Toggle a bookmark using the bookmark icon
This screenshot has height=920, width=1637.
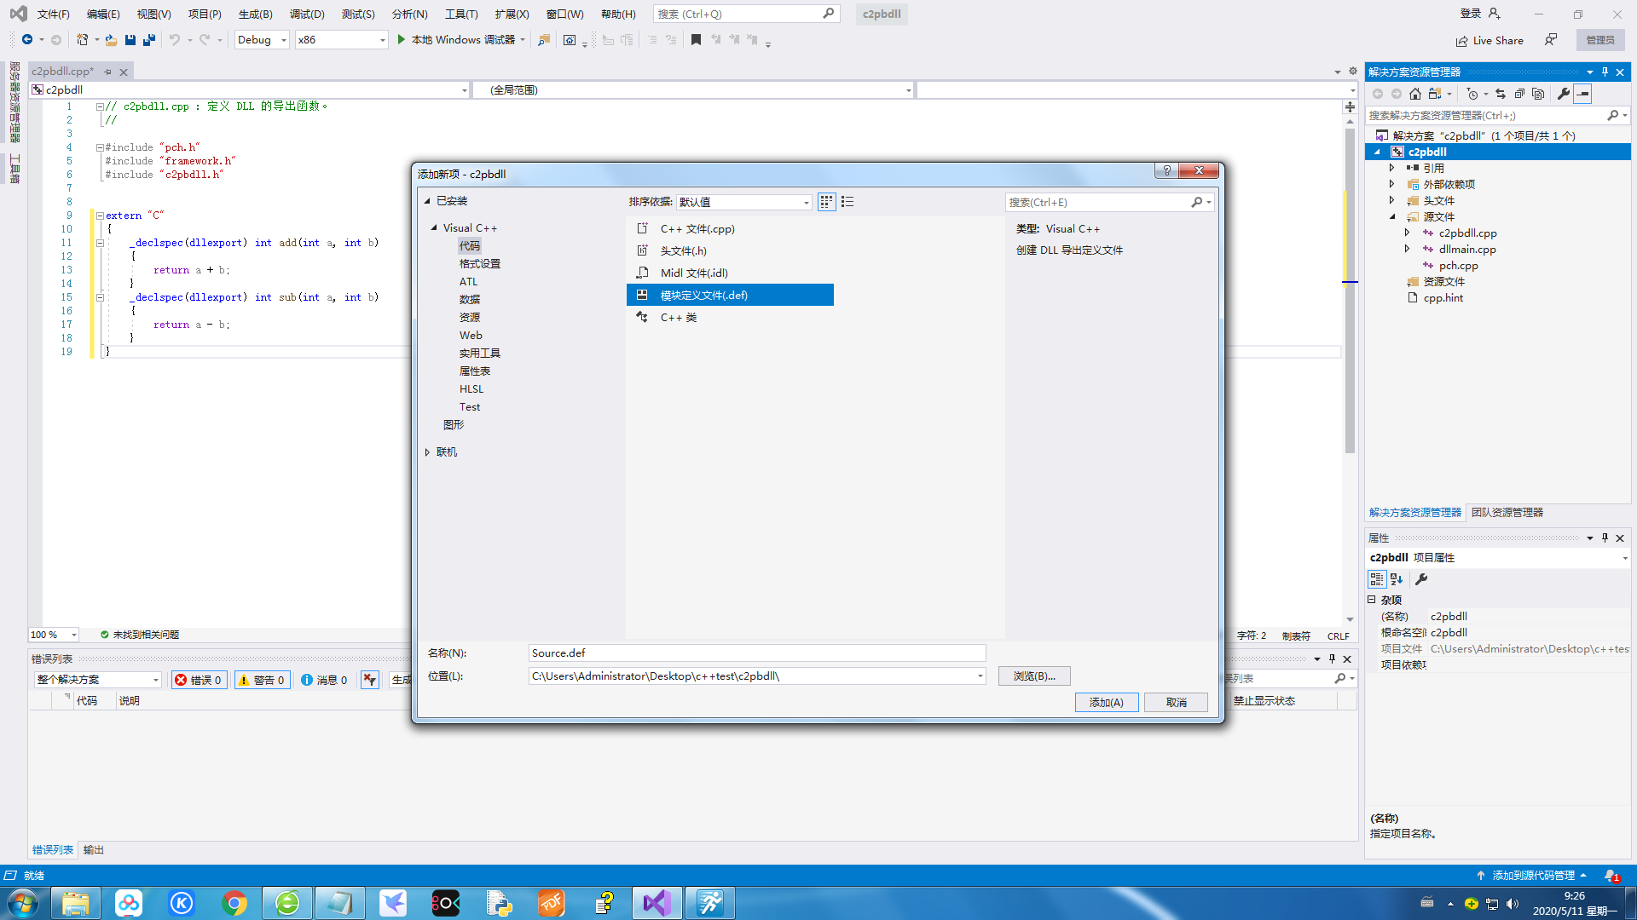[x=696, y=40]
